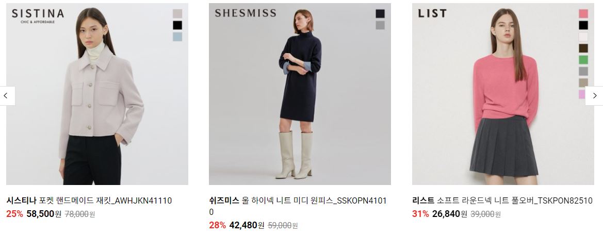Select the khaki beige swatch on List pullover
This screenshot has width=603, height=235.
[x=583, y=83]
